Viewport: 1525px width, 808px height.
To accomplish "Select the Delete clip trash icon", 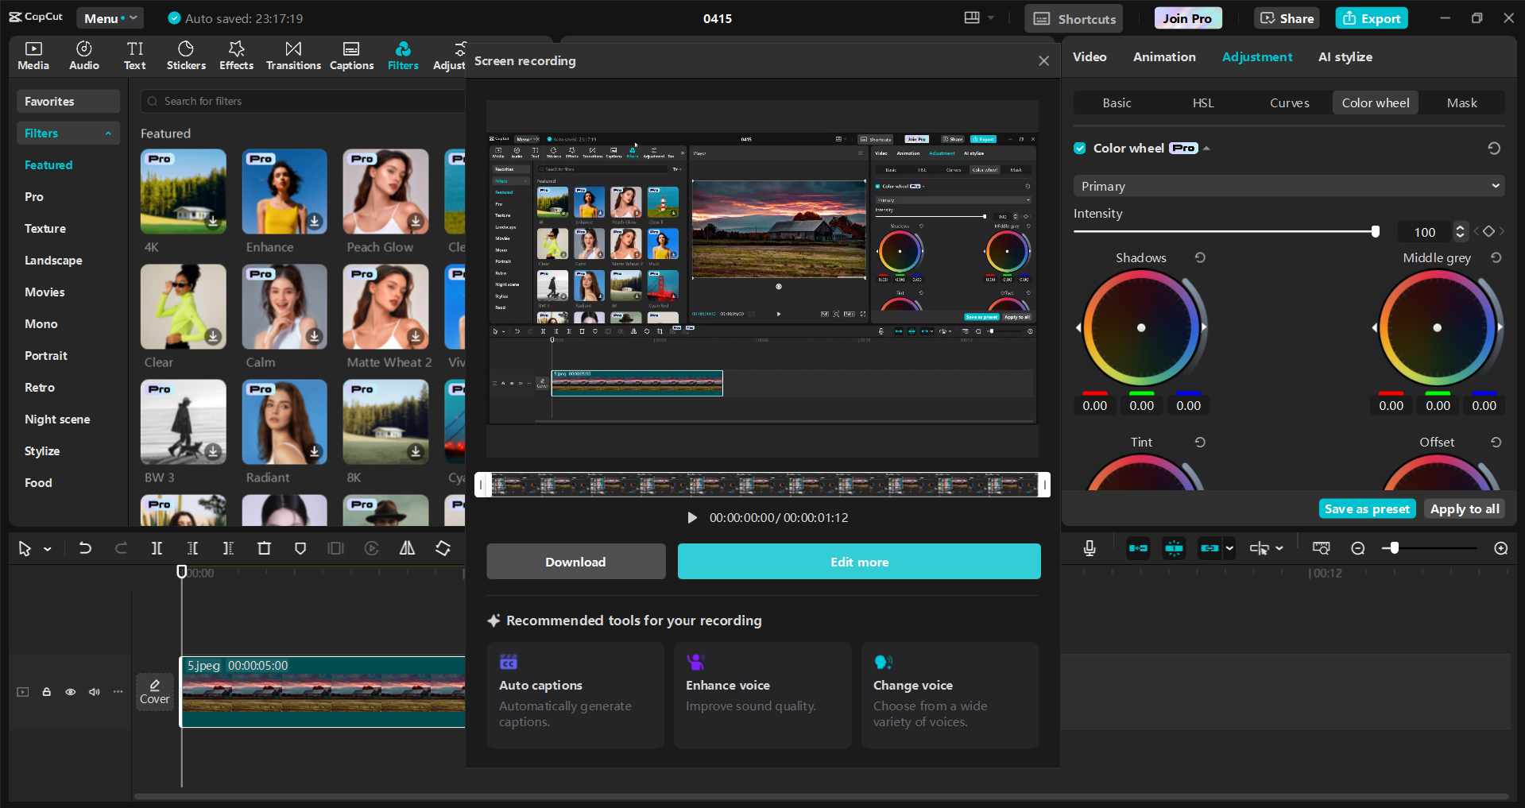I will coord(265,548).
